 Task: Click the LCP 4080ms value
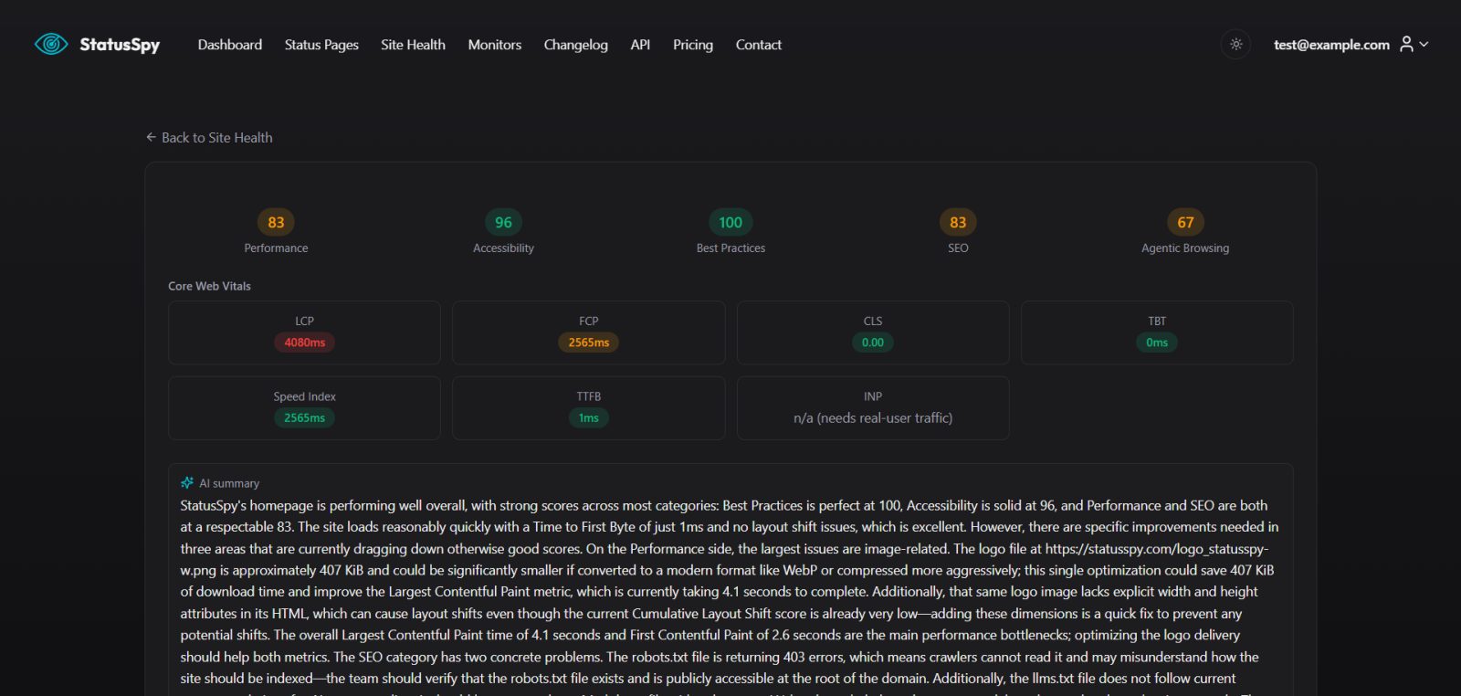304,343
